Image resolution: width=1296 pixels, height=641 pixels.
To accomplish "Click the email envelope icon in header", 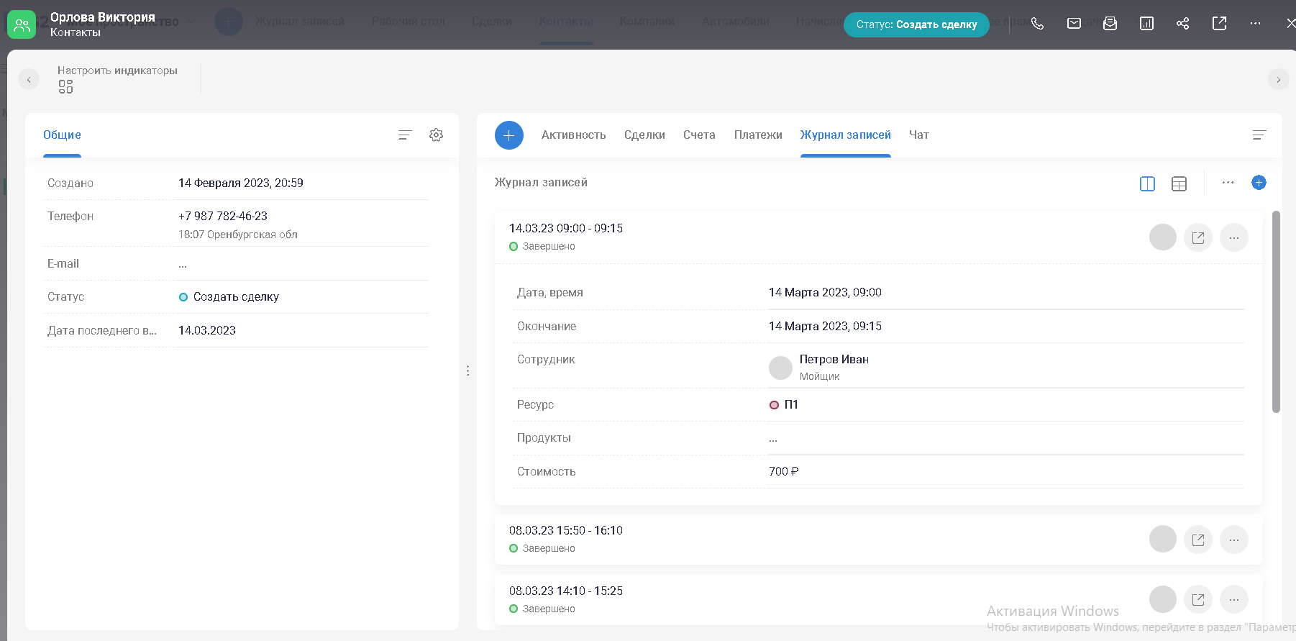I will [x=1074, y=24].
